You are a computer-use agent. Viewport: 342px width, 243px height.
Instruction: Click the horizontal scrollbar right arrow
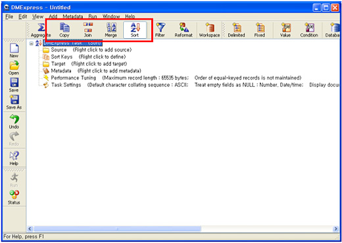coord(335,229)
